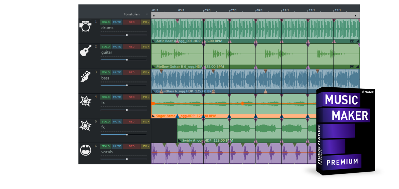
Task: Arm recording on the guitar track
Action: click(x=132, y=47)
